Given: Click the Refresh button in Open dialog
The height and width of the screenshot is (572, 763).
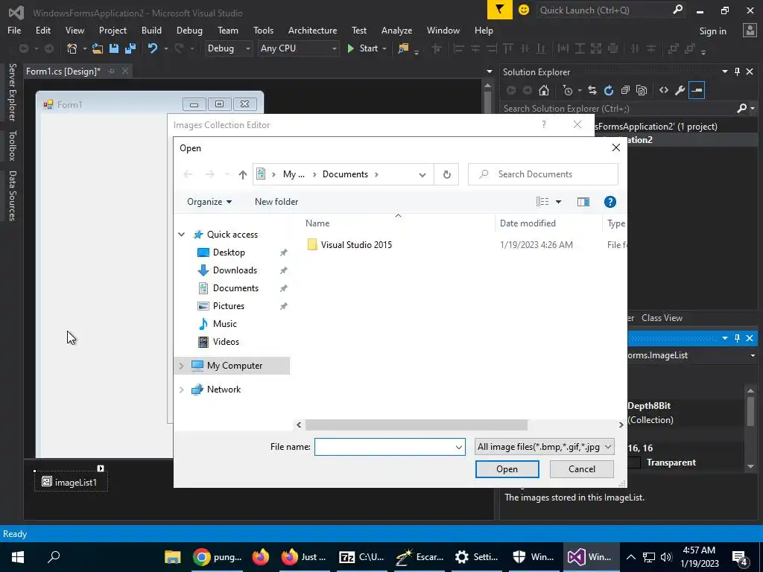Looking at the screenshot, I should click(447, 174).
